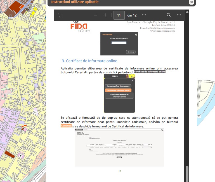The height and width of the screenshot is (182, 215).
Task: Click the PDF vertical scrollbar thumb
Action: coord(187,174)
